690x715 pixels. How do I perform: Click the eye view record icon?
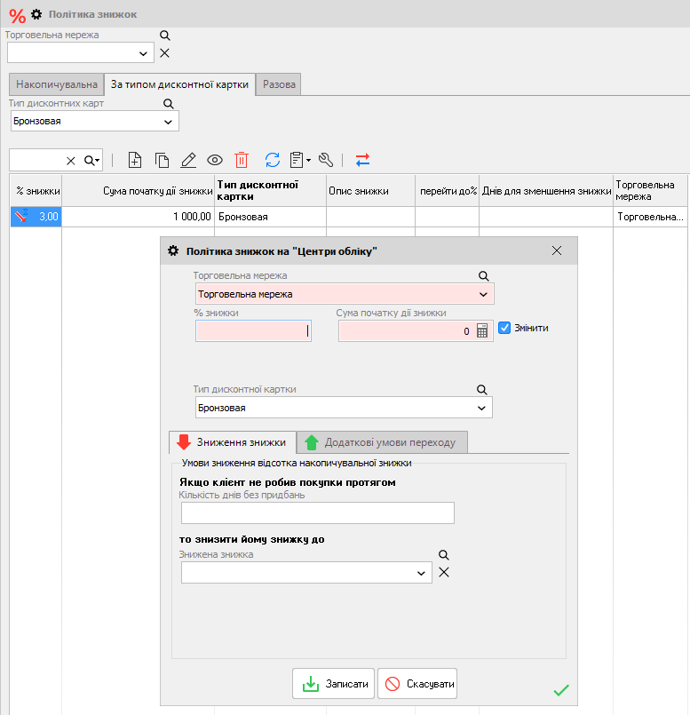215,160
